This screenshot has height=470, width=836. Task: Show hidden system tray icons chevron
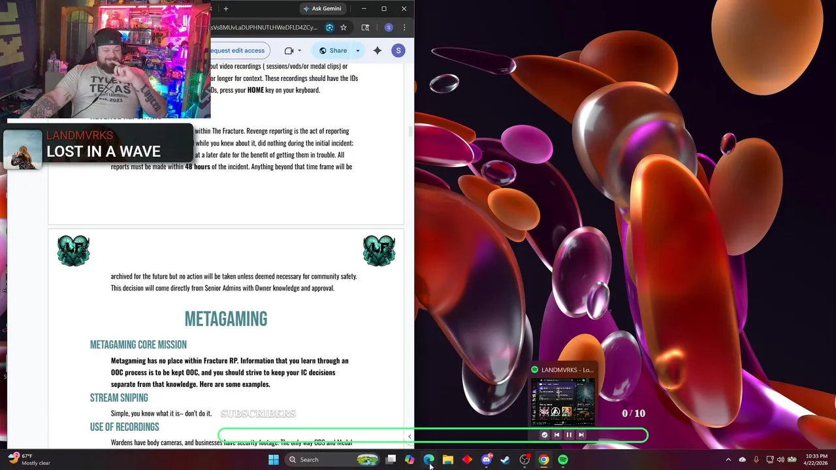click(728, 460)
